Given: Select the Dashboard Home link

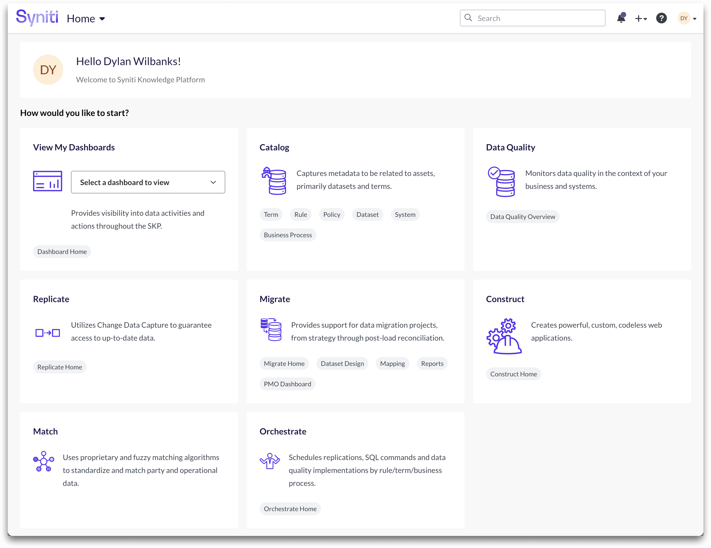Looking at the screenshot, I should (62, 251).
